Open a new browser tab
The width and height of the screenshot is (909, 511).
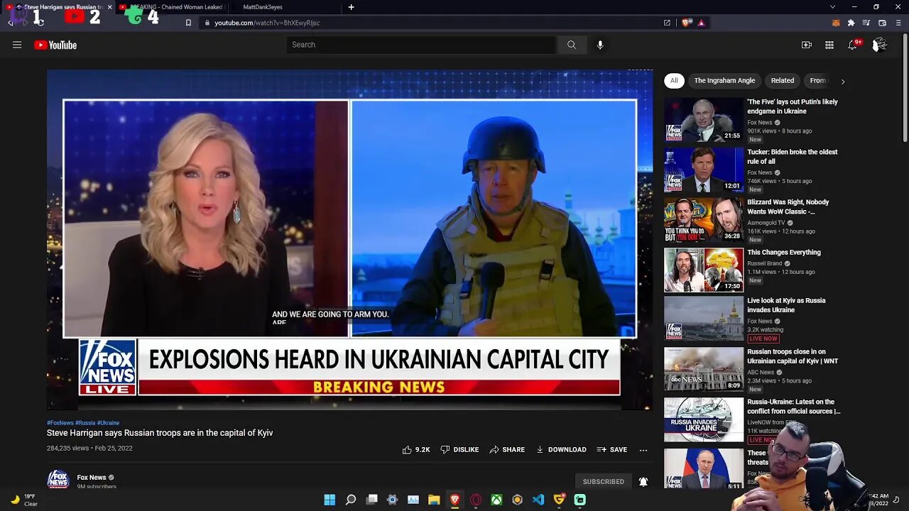[x=351, y=7]
